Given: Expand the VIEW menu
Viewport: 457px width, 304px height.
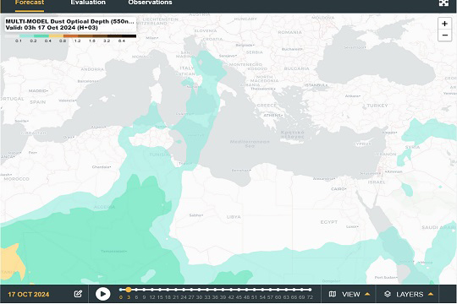Looking at the screenshot, I should coord(350,294).
